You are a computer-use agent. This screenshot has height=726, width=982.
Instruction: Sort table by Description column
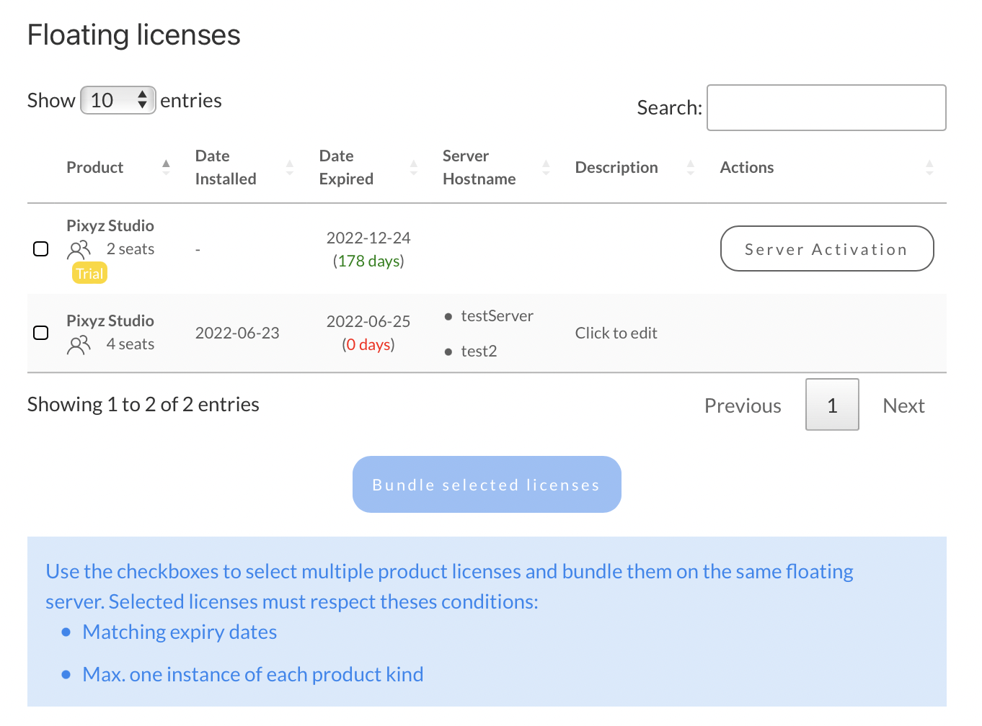point(634,167)
